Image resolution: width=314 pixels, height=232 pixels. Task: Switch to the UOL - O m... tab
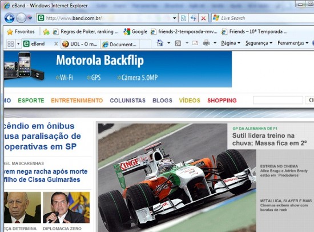point(80,44)
